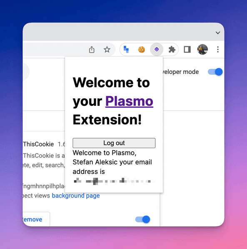The height and width of the screenshot is (249, 247).
Task: Show the browser side panel
Action: point(187,49)
